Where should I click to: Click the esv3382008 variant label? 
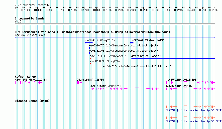click(x=123, y=51)
